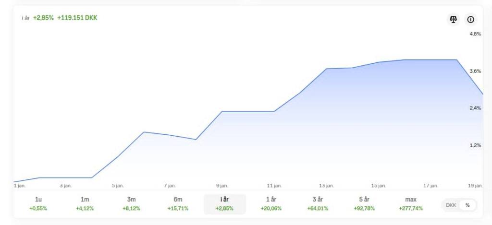The height and width of the screenshot is (225, 492).
Task: Select the 'i år' year-to-date tab
Action: (224, 203)
